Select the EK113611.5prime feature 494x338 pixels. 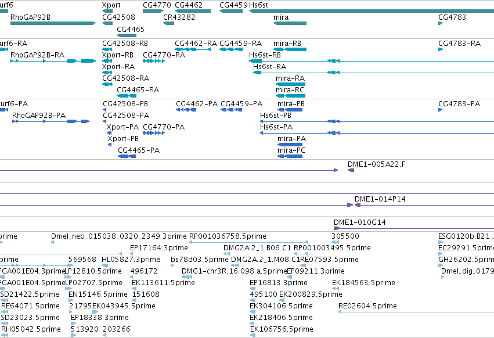coord(134,289)
